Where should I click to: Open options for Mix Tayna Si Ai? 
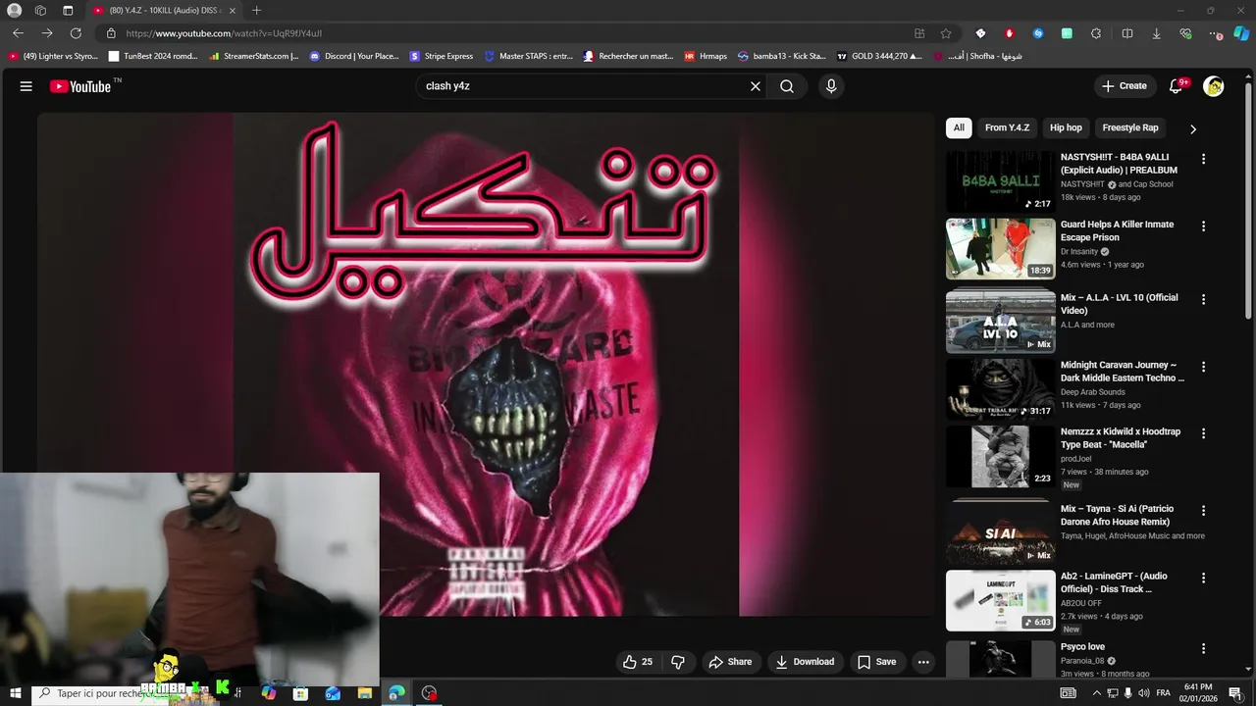pos(1203,511)
